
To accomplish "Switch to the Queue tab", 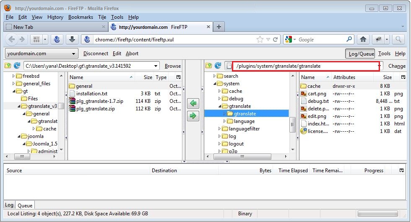I will 25,205.
